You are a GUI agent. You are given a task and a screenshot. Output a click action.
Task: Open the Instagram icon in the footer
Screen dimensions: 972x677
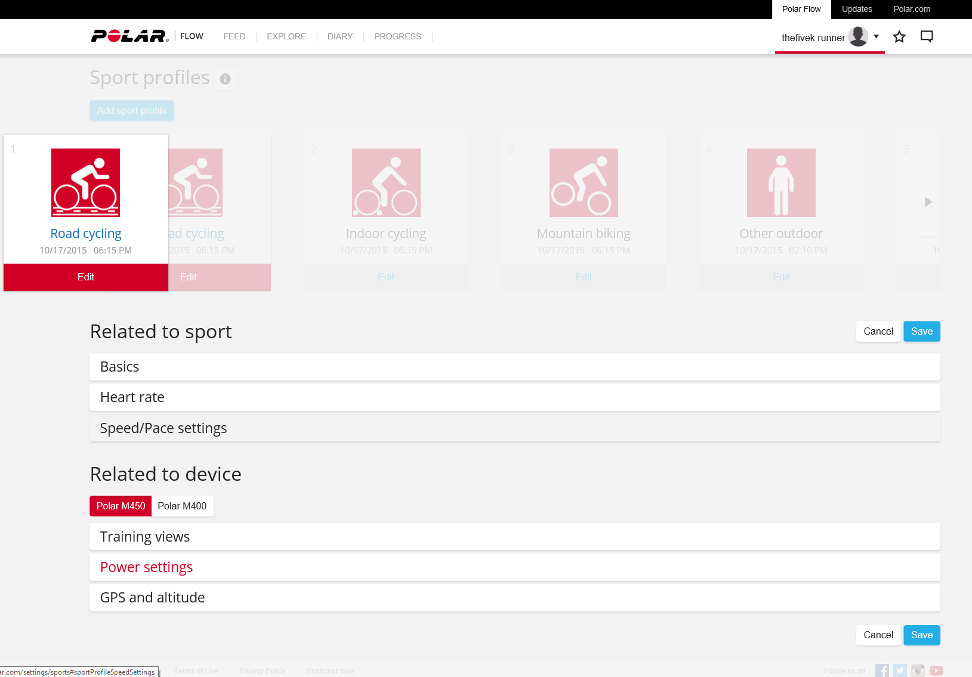point(918,670)
